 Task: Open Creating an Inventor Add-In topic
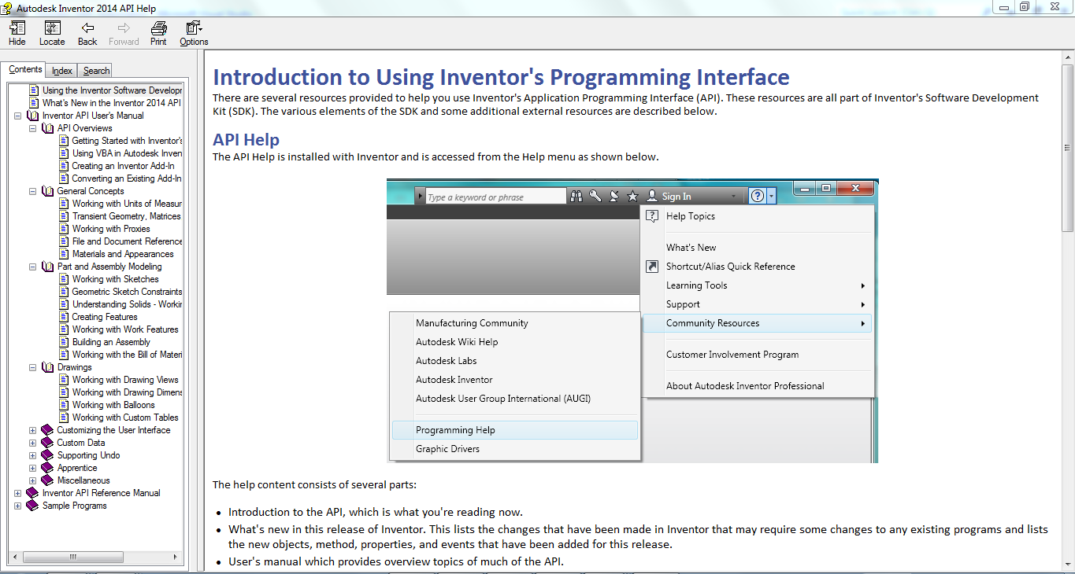pos(123,166)
